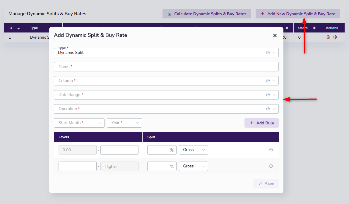The image size is (349, 204).
Task: Sort the table by the ID column
Action: (14, 28)
